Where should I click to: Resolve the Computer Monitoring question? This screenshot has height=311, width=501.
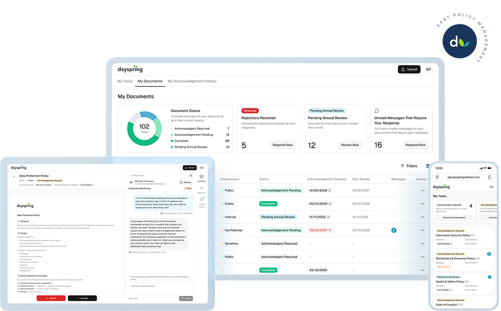[186, 182]
